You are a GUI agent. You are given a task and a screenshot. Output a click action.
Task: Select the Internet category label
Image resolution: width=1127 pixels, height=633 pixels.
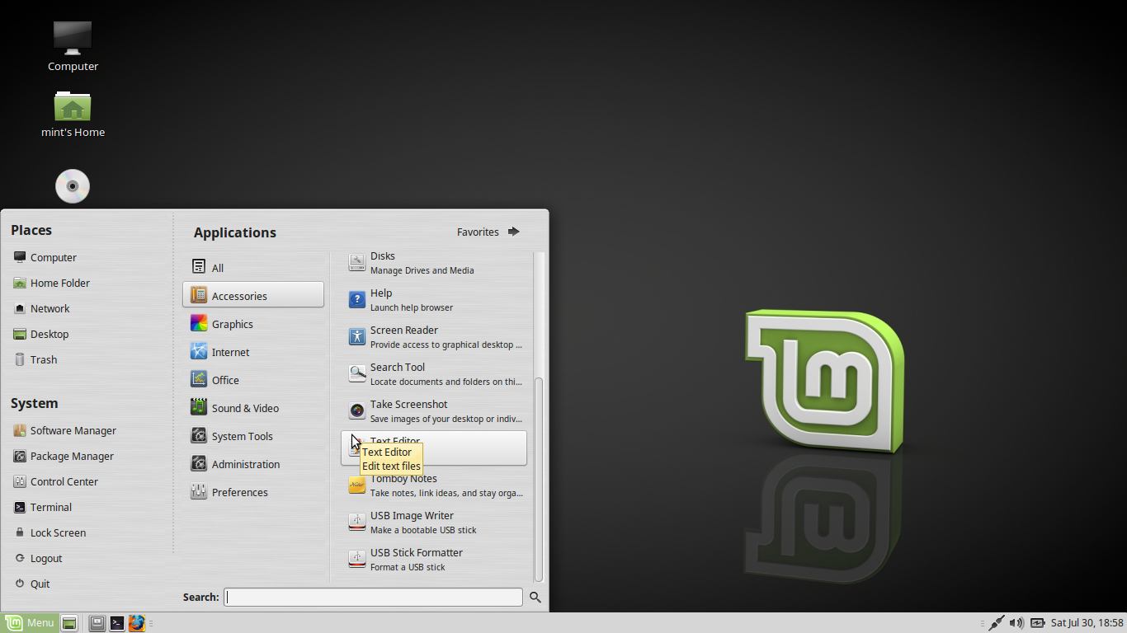click(x=230, y=352)
